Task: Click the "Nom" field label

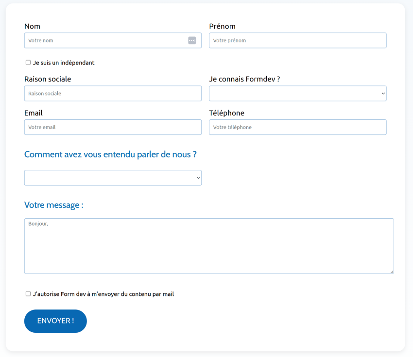Action: [32, 26]
